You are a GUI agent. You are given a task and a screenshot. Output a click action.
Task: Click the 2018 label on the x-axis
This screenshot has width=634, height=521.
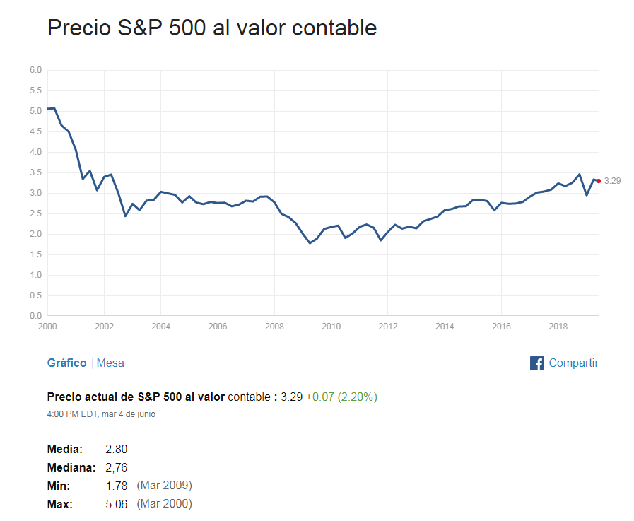pyautogui.click(x=558, y=327)
